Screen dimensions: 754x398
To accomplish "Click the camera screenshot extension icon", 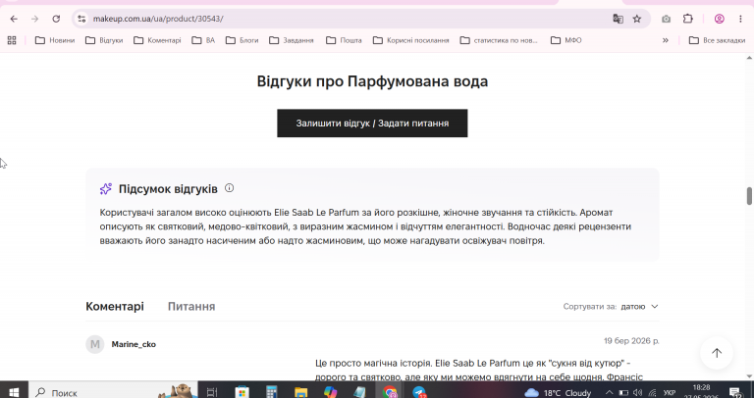I will [666, 19].
